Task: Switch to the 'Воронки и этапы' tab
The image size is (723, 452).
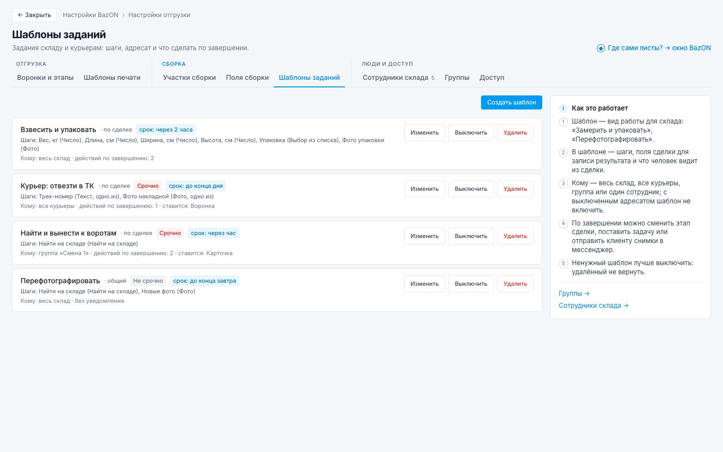Action: coord(45,78)
